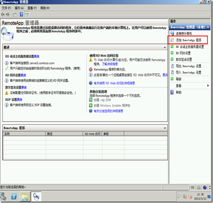Screen dimensions: 213x203
Task: Open 有关使用 RD Web 访问的详细信息 link
Action: (114, 83)
